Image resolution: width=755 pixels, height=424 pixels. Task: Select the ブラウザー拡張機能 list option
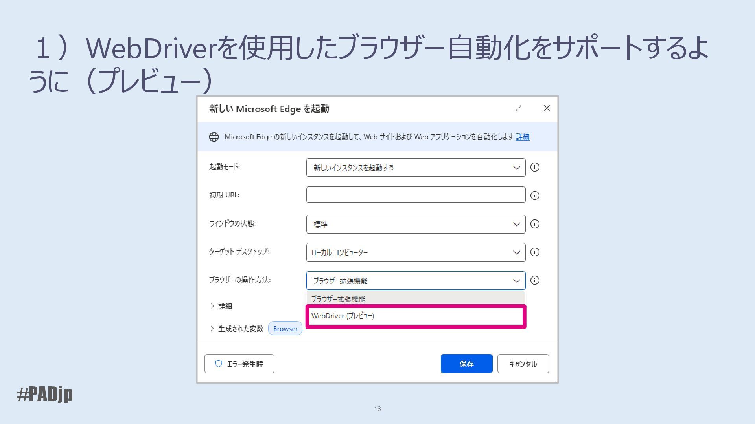pos(415,299)
